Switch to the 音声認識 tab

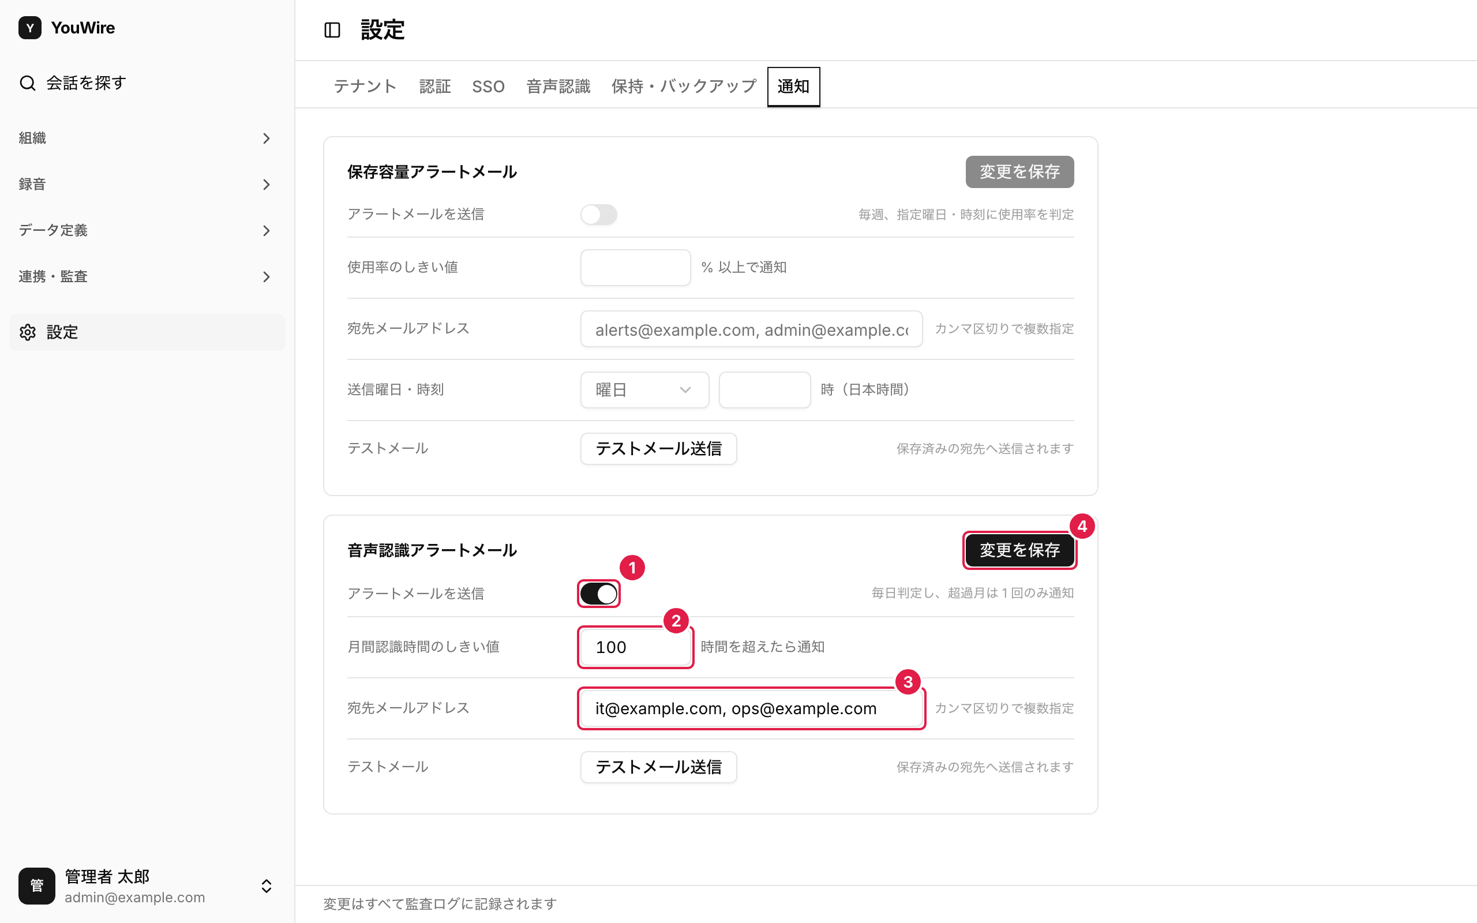558,86
